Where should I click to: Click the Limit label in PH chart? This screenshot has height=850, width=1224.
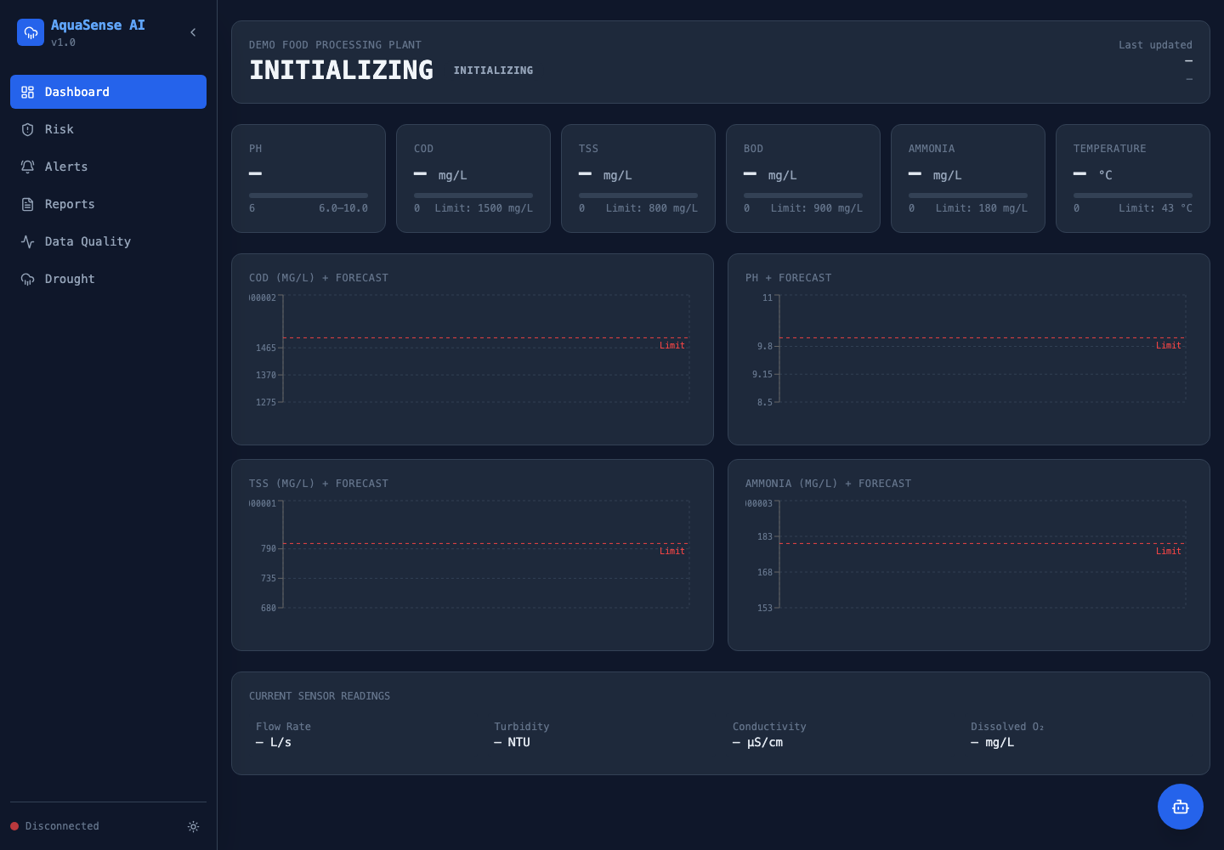[x=1169, y=345]
